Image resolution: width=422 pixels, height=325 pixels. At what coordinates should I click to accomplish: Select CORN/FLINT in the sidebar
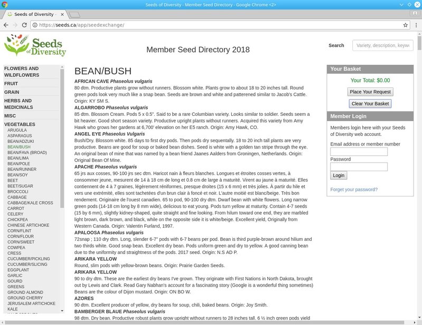point(20,231)
